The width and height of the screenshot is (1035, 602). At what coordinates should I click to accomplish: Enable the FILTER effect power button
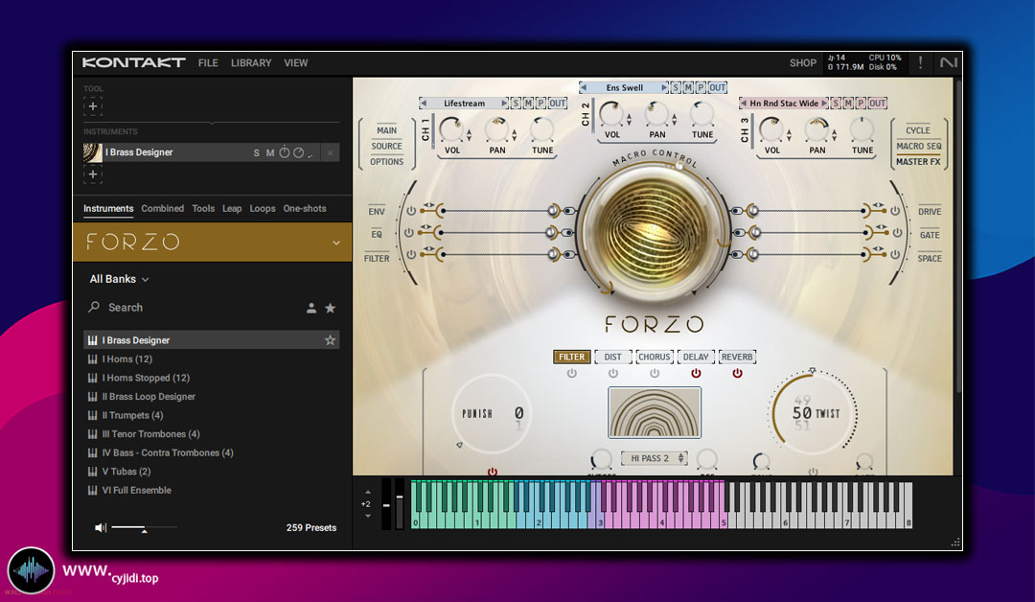(571, 374)
